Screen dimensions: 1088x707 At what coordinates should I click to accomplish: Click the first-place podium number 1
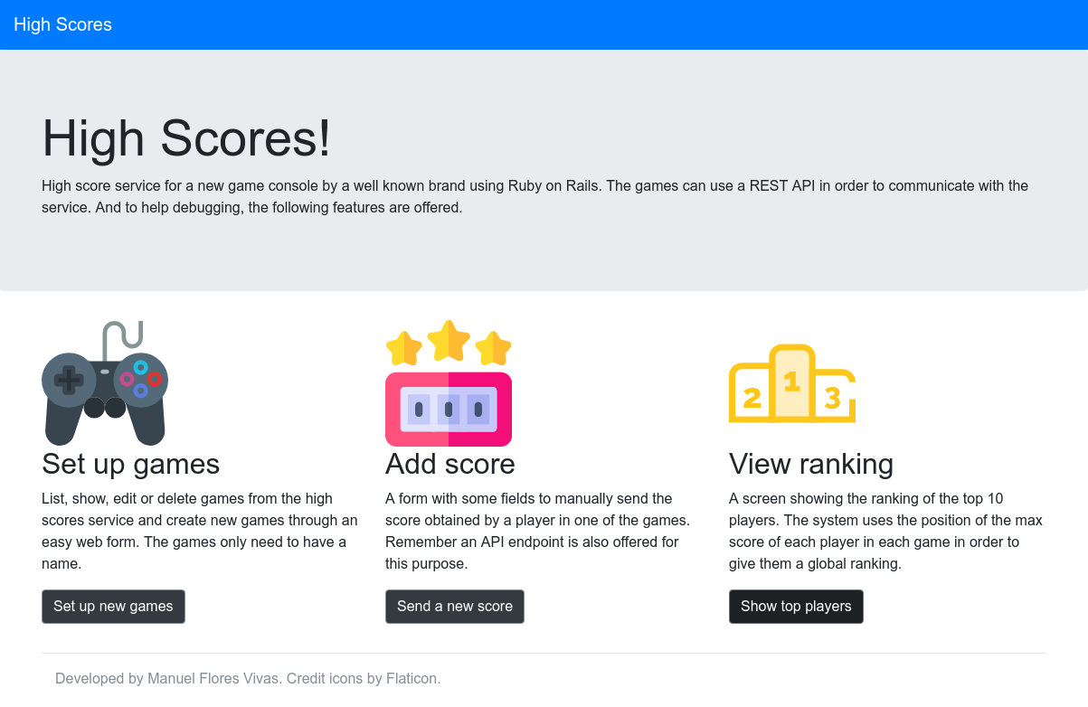pos(792,382)
